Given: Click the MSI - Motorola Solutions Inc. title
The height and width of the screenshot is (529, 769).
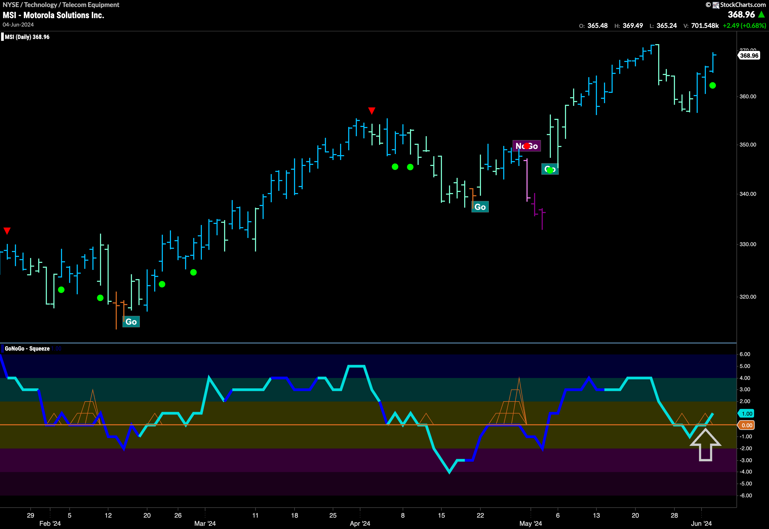Looking at the screenshot, I should point(53,15).
